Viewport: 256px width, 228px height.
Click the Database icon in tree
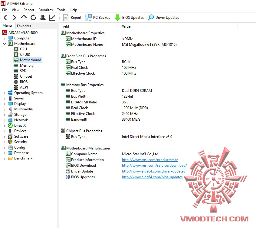tap(10, 153)
